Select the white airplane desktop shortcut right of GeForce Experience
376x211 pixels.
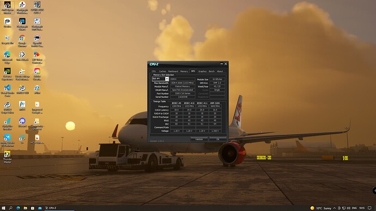22,74
